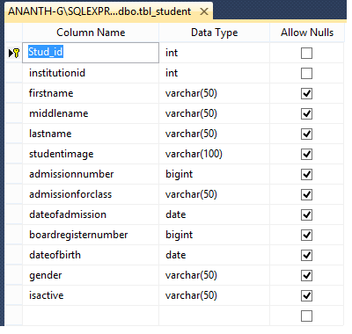Click the Allow Nulls header
The height and width of the screenshot is (334, 352).
click(307, 33)
